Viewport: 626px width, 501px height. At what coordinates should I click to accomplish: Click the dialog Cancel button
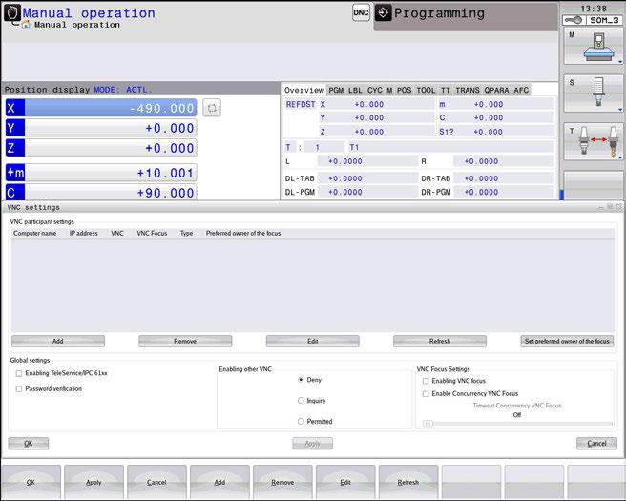596,444
